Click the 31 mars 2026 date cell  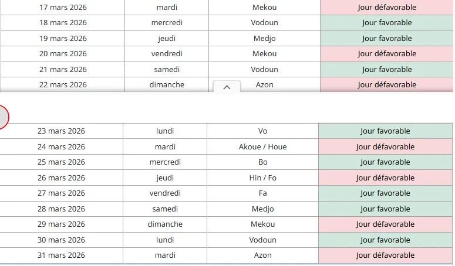click(x=61, y=255)
